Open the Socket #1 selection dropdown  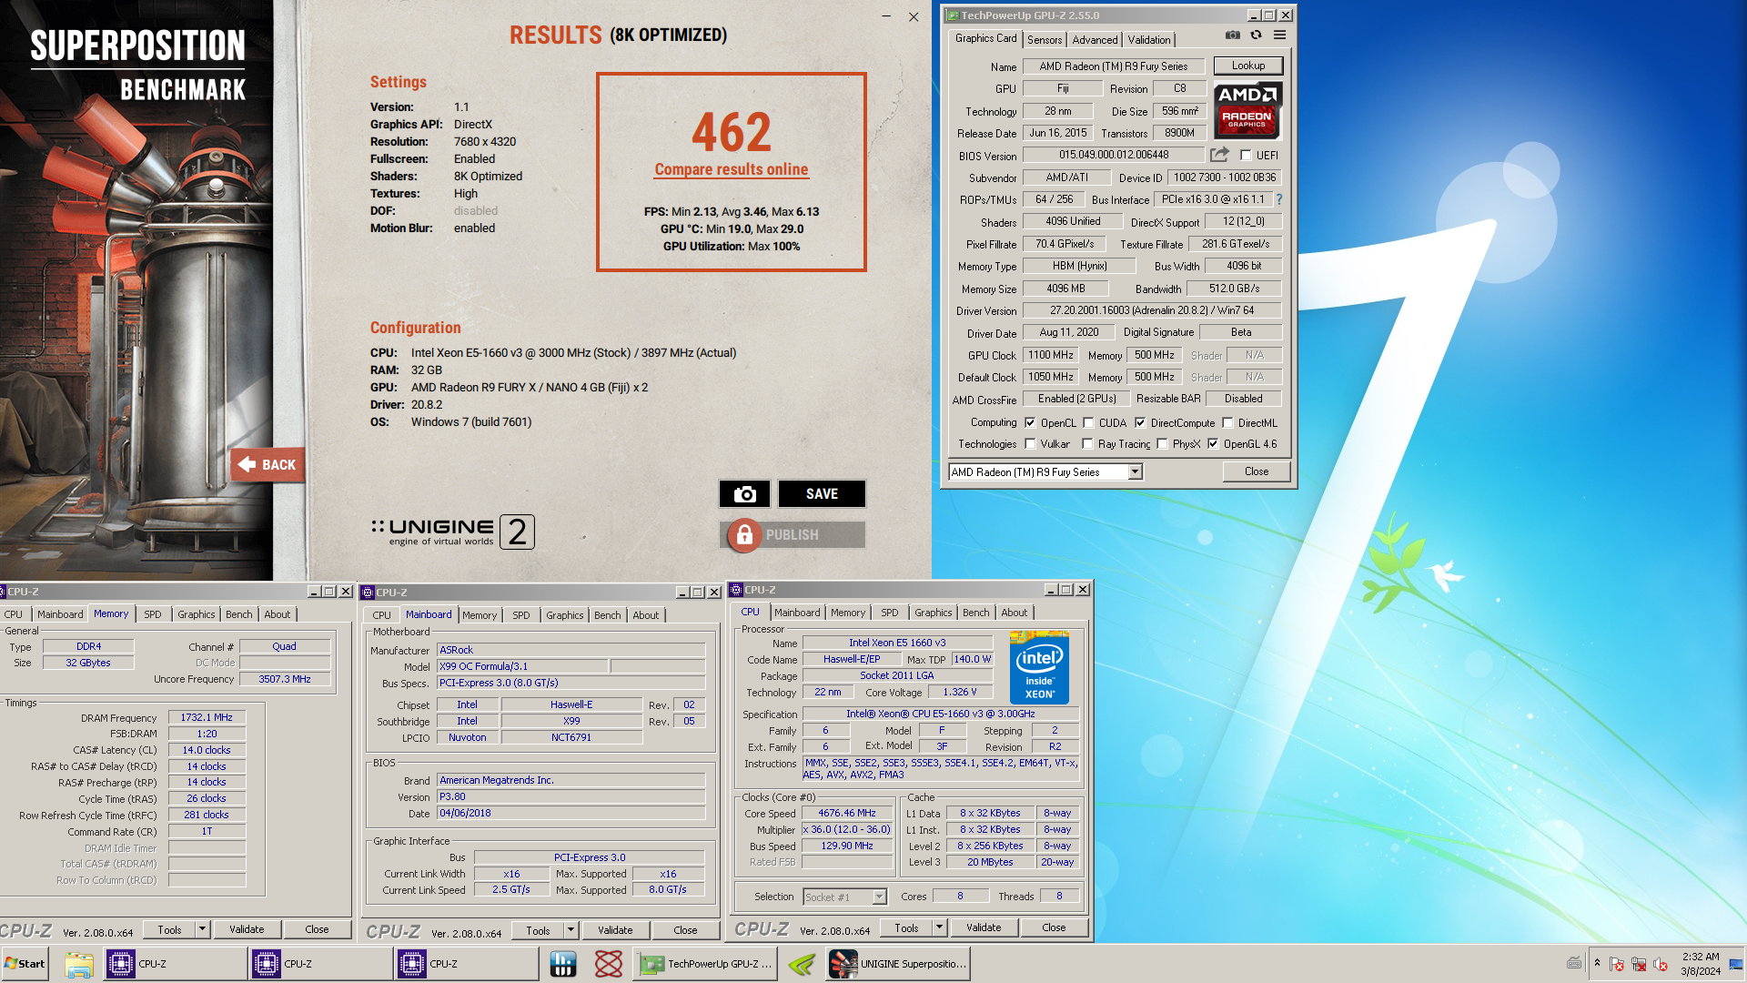point(844,897)
